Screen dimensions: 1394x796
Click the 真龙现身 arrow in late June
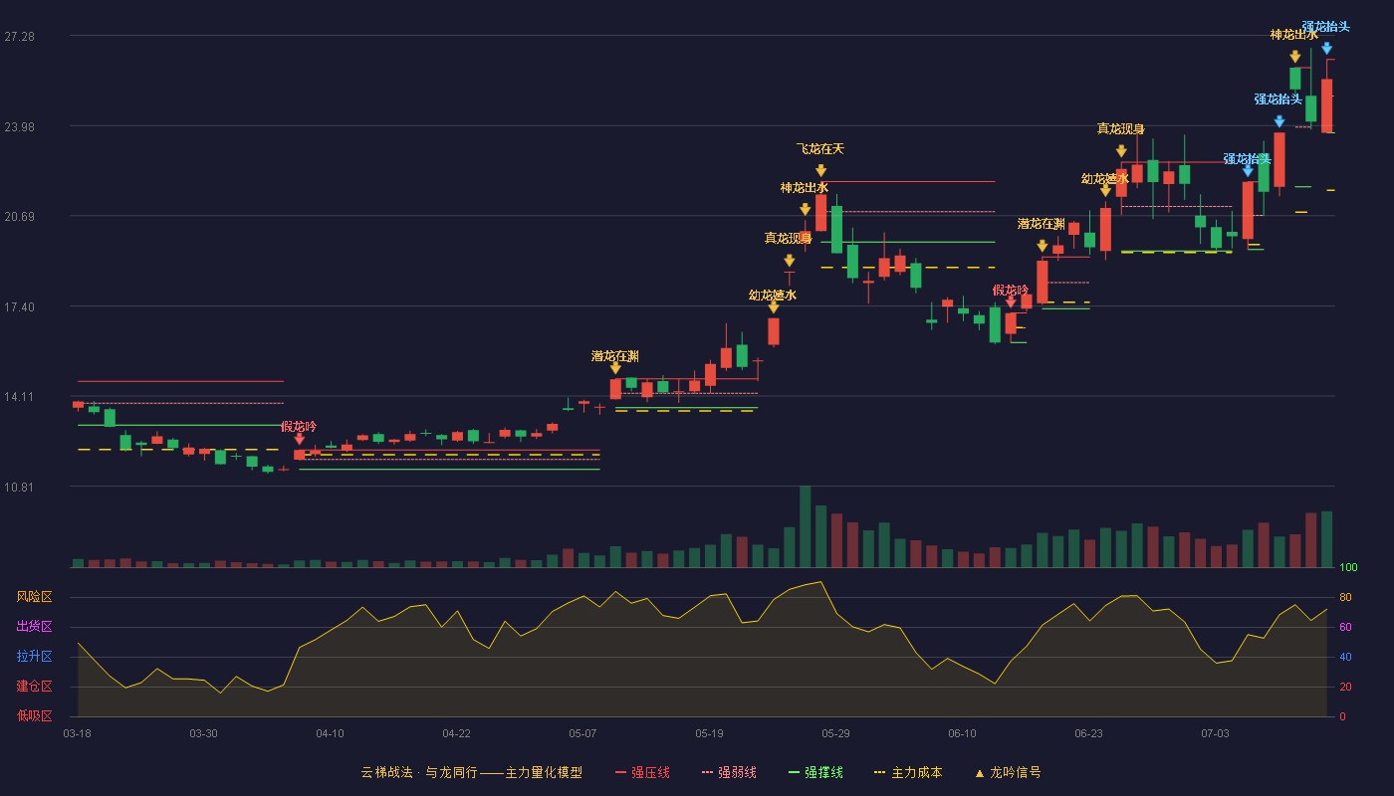pyautogui.click(x=1121, y=151)
